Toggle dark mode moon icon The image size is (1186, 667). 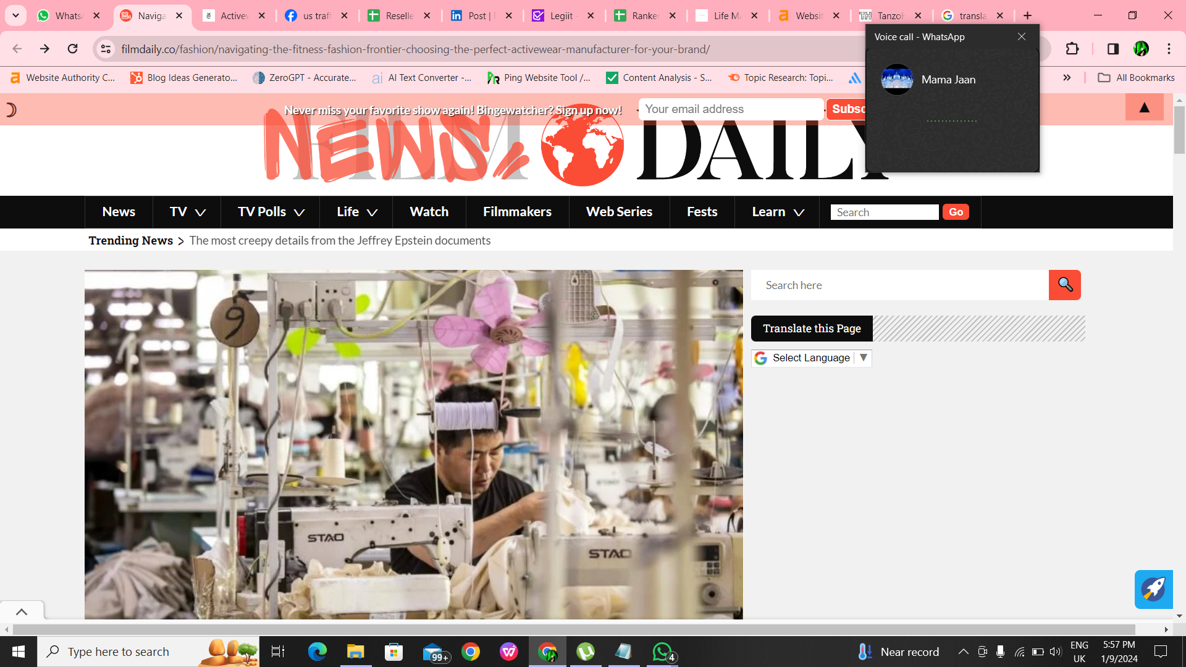(11, 110)
